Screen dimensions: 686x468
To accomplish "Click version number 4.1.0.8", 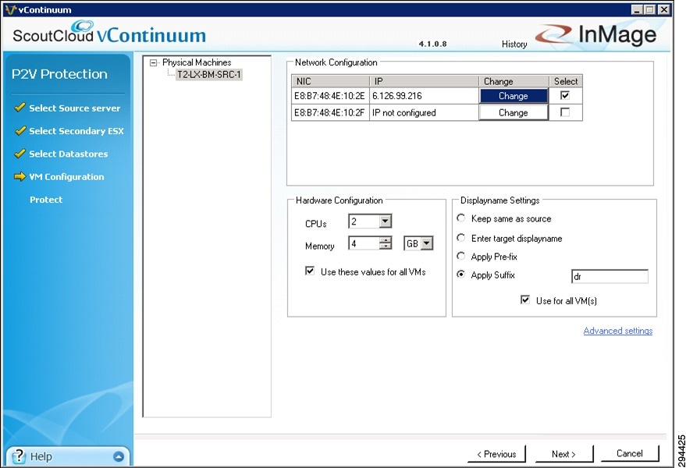I will (x=432, y=44).
